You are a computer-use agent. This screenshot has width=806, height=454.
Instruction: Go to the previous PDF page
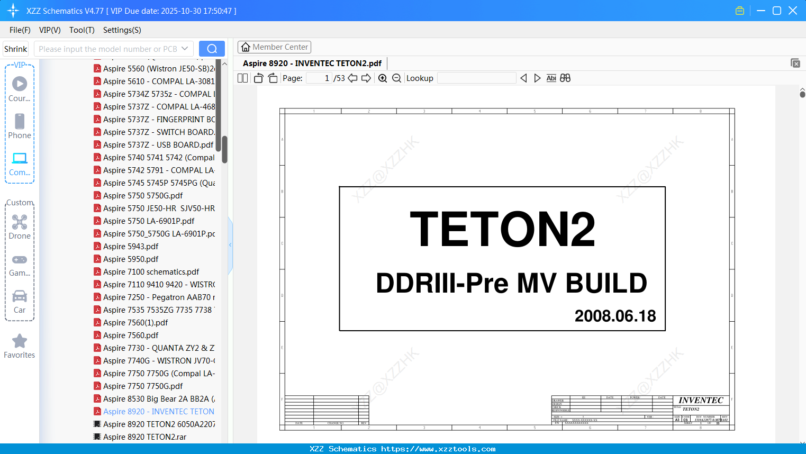352,78
